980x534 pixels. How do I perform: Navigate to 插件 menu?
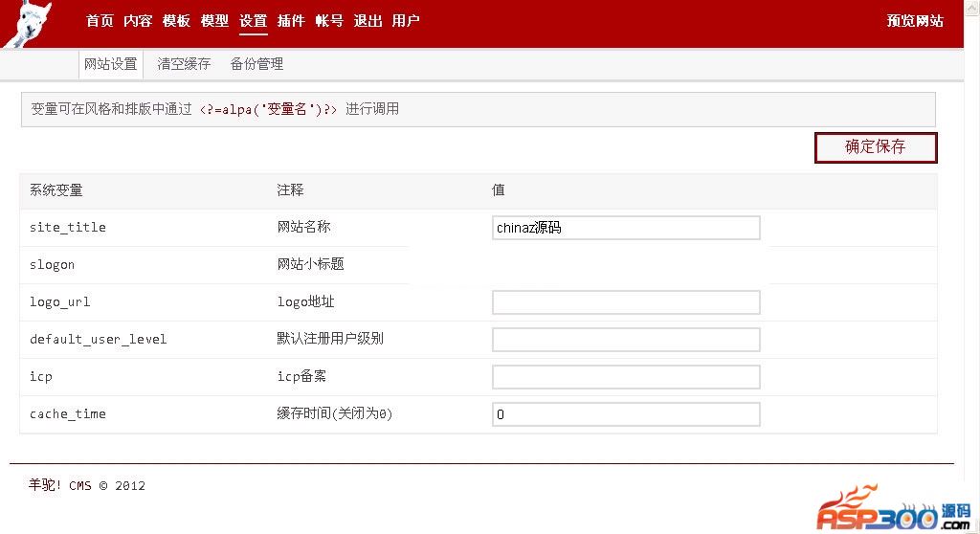click(291, 21)
